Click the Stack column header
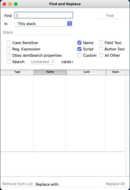The image size is (130, 190). coord(116,72)
